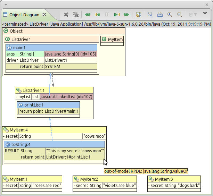The width and height of the screenshot is (213, 196).
Task: Jump to the initial state (double left arrows)
Action: 88,15
